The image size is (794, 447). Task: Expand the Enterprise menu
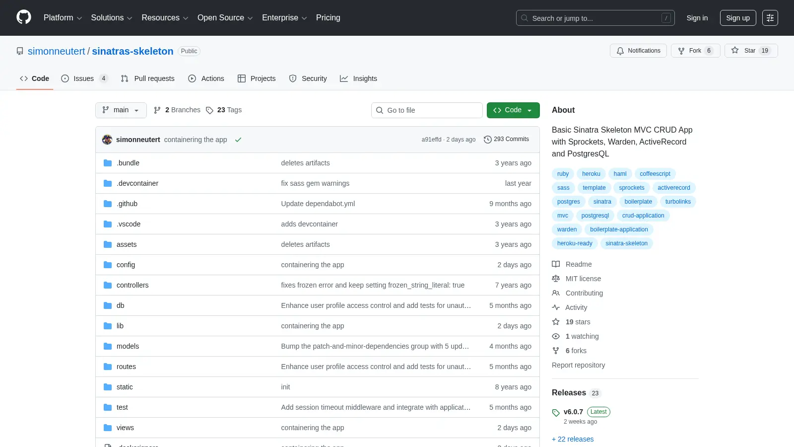(284, 18)
